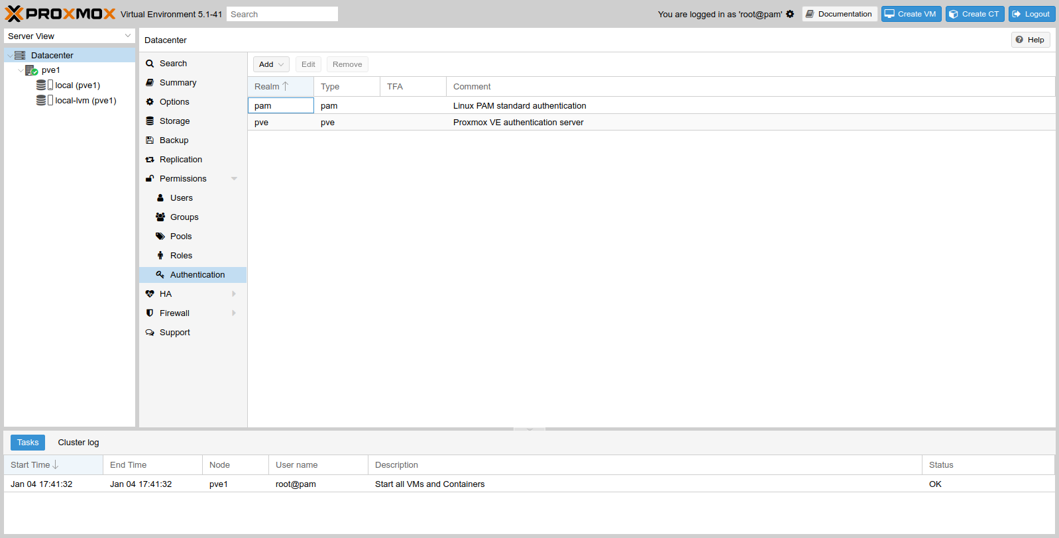Click the Groups people icon
Viewport: 1059px width, 538px height.
[x=160, y=217]
